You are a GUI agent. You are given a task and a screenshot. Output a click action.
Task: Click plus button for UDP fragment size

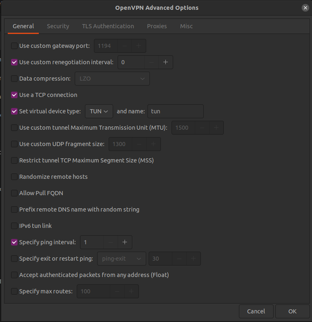[x=153, y=144]
